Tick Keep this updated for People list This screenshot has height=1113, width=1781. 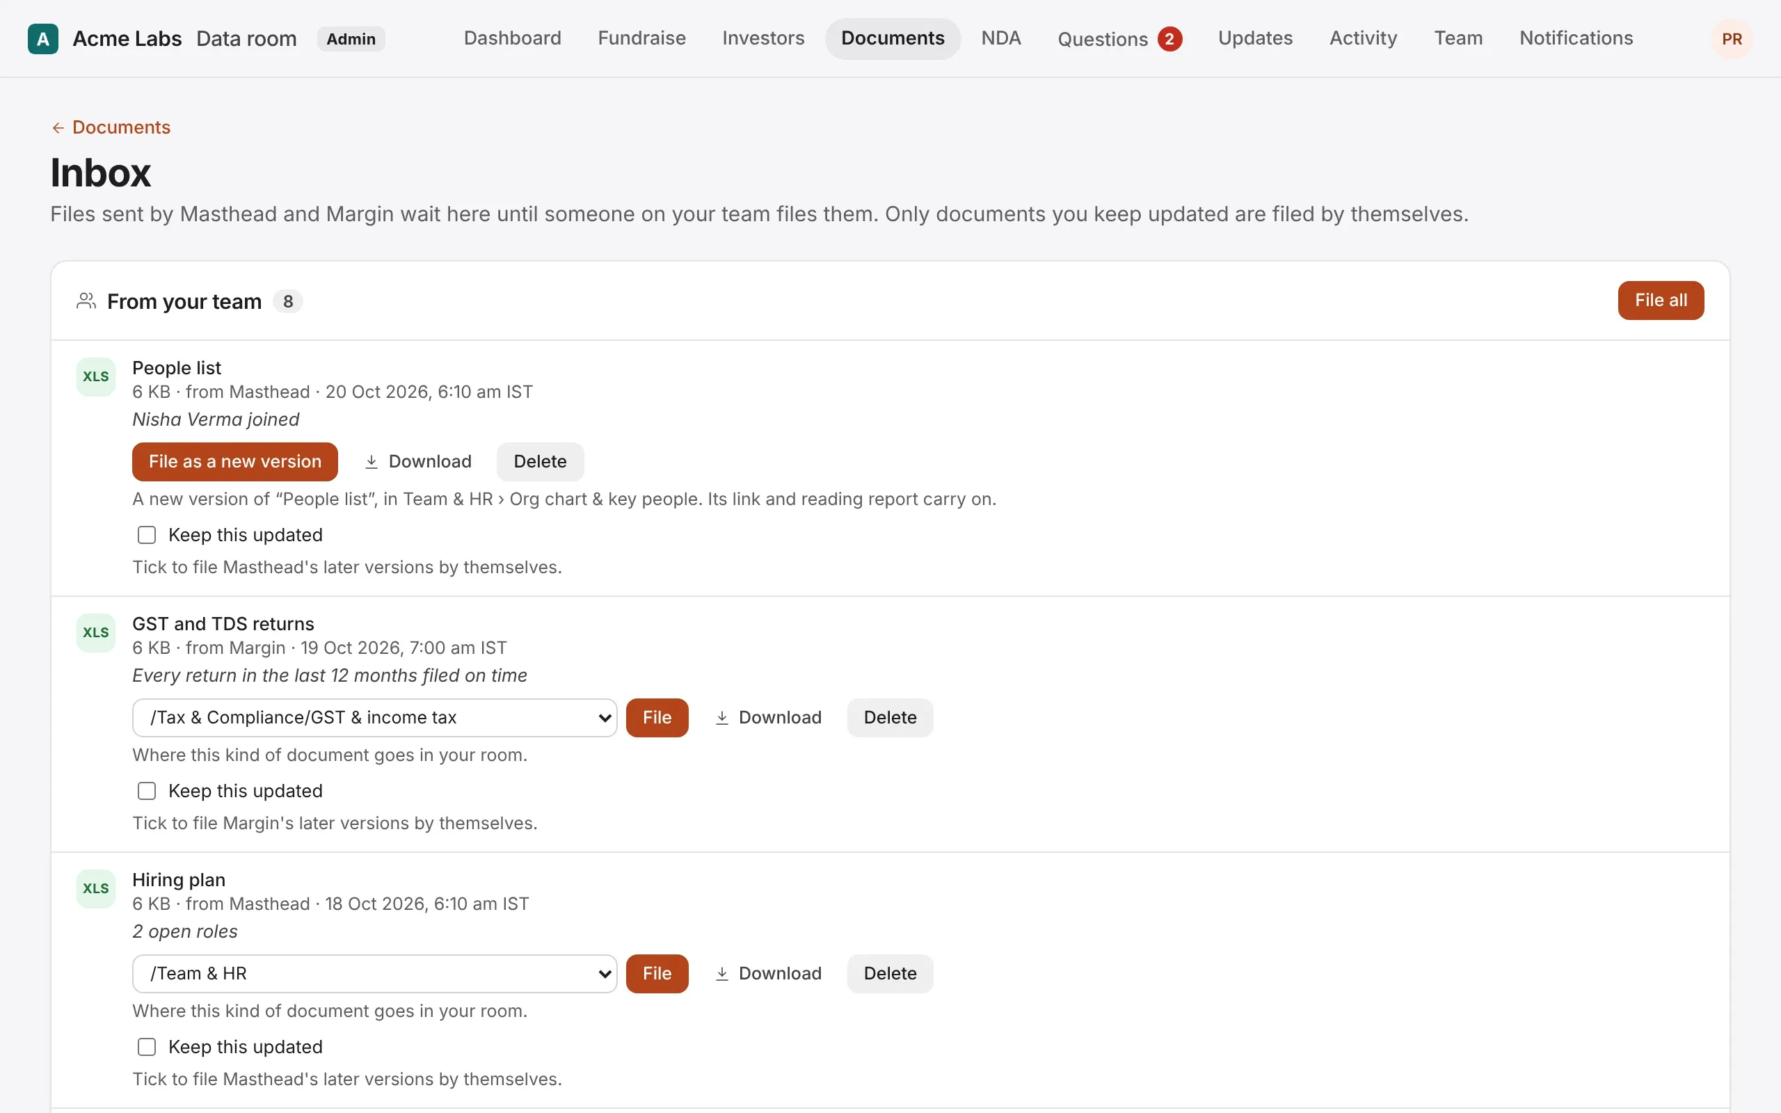(x=147, y=535)
